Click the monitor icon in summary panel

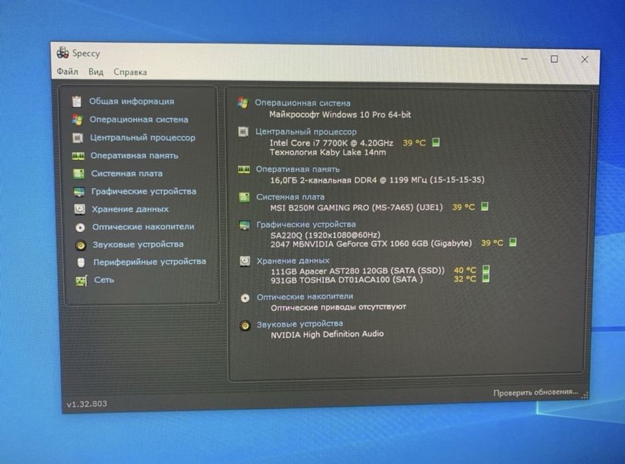coord(244,225)
